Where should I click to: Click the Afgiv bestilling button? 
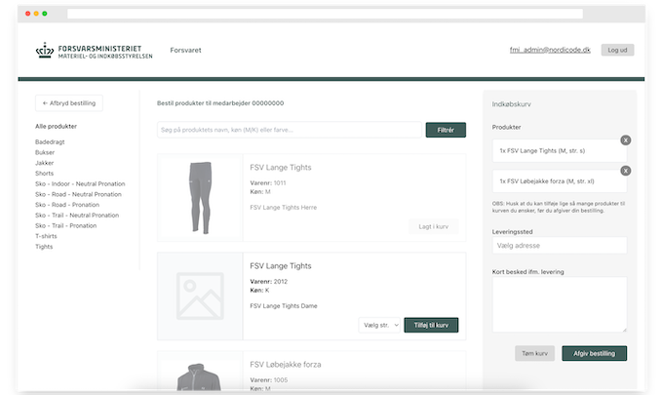tap(594, 354)
